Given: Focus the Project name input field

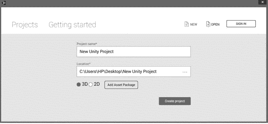Looking at the screenshot, I should click(x=134, y=52).
